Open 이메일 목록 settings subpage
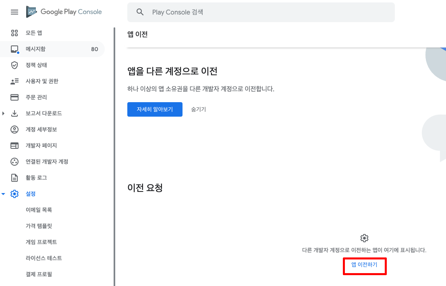 click(39, 210)
